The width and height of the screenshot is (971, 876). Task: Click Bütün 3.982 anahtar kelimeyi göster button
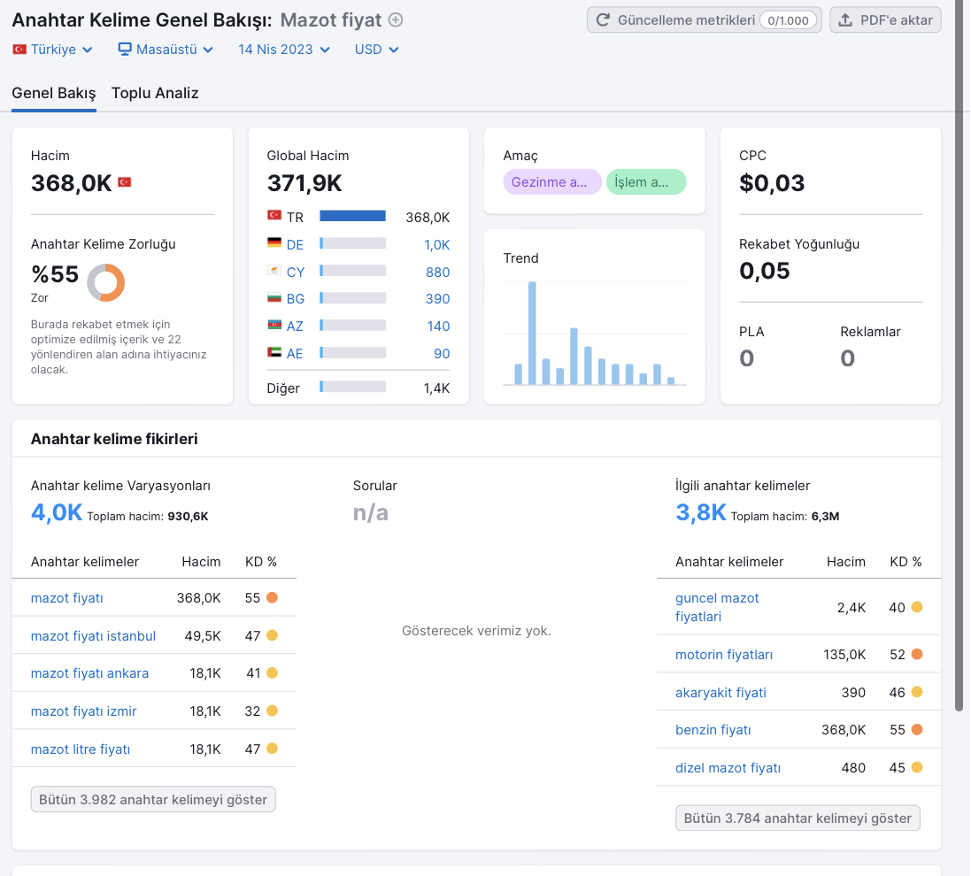(153, 799)
